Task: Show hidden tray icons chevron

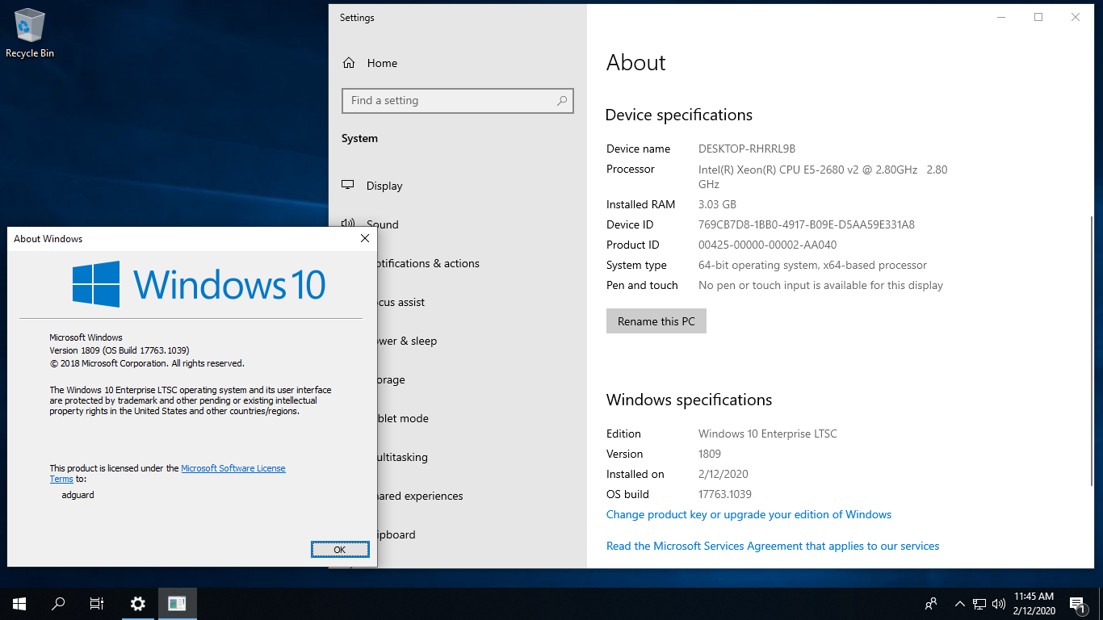Action: [x=960, y=603]
